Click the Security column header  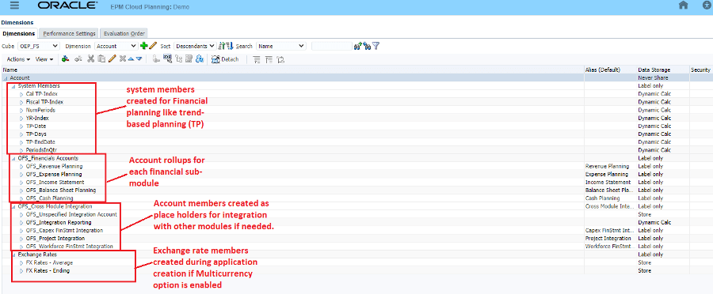click(700, 70)
